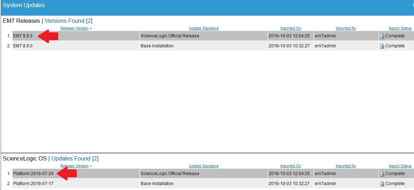Screen dimensions: 414x190
Task: Sort EM7 Releases by Imported By
Action: click(x=346, y=28)
